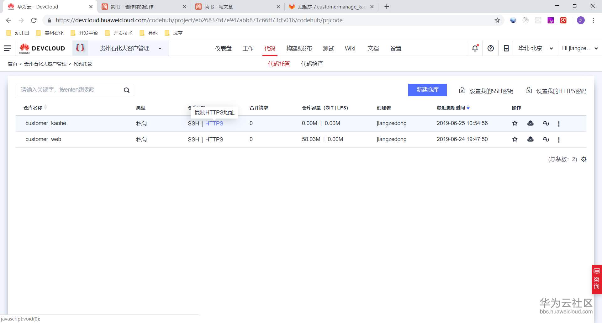Open the customer_web repository

pyautogui.click(x=43, y=139)
